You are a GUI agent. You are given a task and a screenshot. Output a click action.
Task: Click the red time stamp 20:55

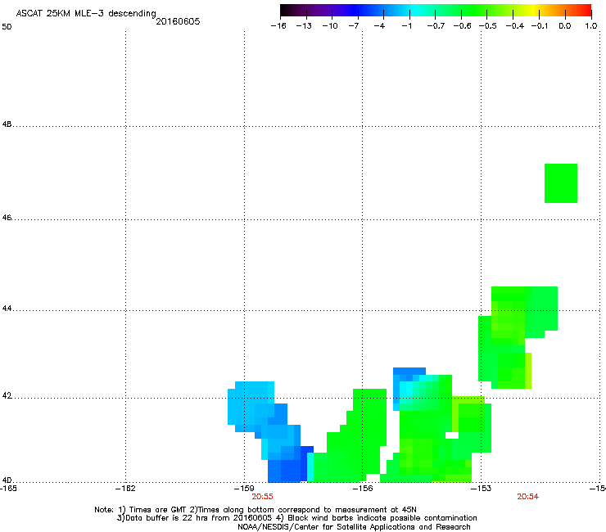[x=262, y=497]
